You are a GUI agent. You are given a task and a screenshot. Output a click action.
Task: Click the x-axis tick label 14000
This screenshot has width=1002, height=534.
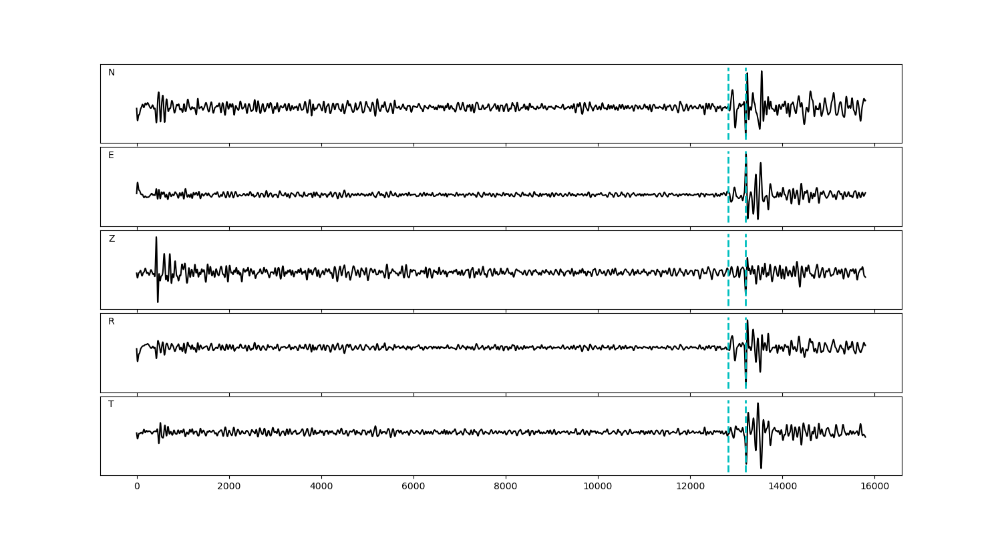[782, 487]
